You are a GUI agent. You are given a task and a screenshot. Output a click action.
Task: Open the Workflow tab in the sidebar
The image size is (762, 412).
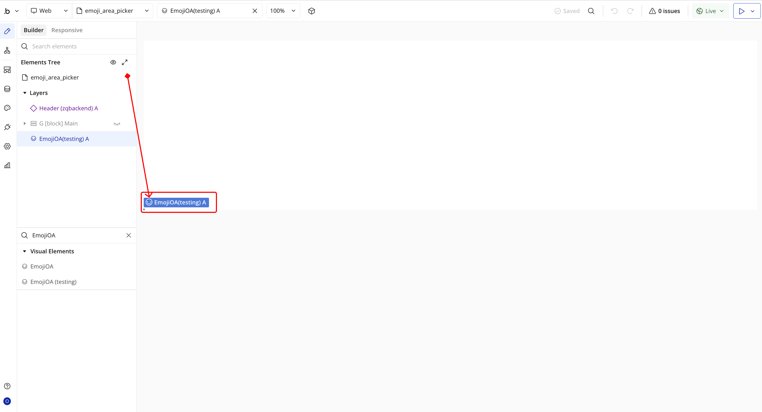tap(7, 50)
